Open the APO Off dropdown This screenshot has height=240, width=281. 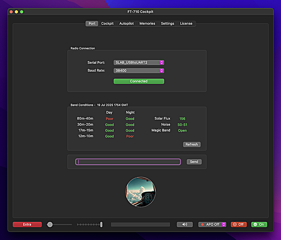212,224
